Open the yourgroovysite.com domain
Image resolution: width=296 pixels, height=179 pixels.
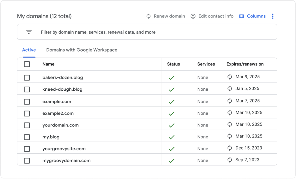point(64,149)
